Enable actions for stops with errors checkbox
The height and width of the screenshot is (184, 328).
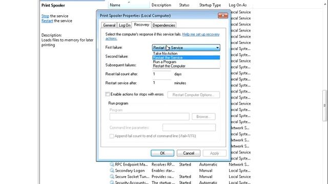pyautogui.click(x=108, y=94)
